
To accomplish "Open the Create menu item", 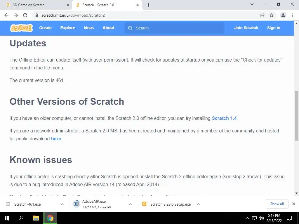I will [45, 28].
